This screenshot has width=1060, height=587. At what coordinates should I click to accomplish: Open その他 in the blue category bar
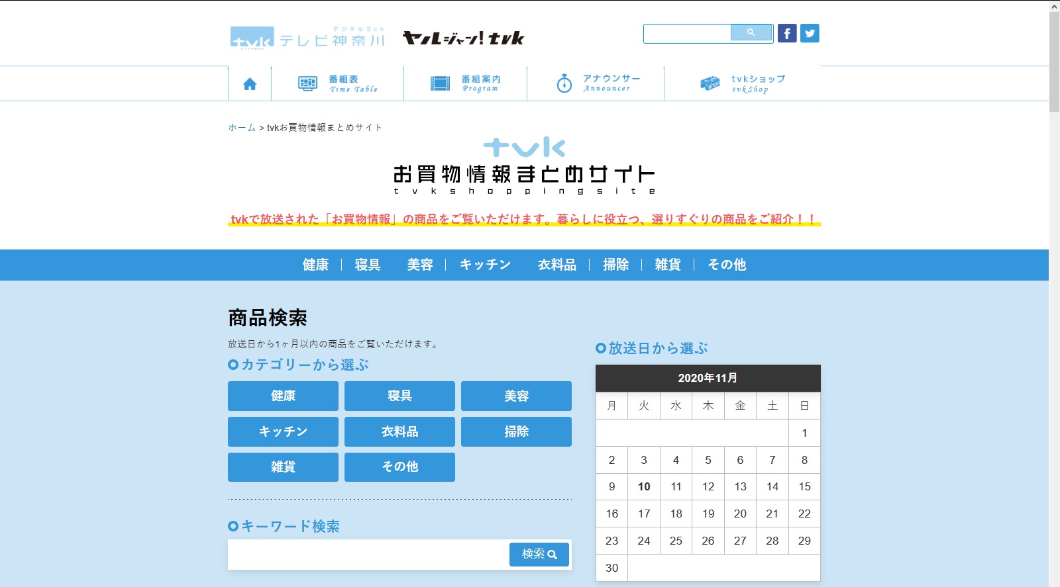726,265
